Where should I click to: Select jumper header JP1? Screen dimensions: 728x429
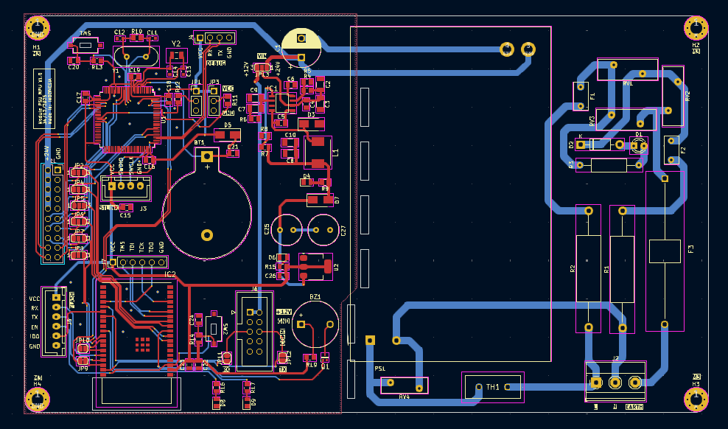click(196, 100)
